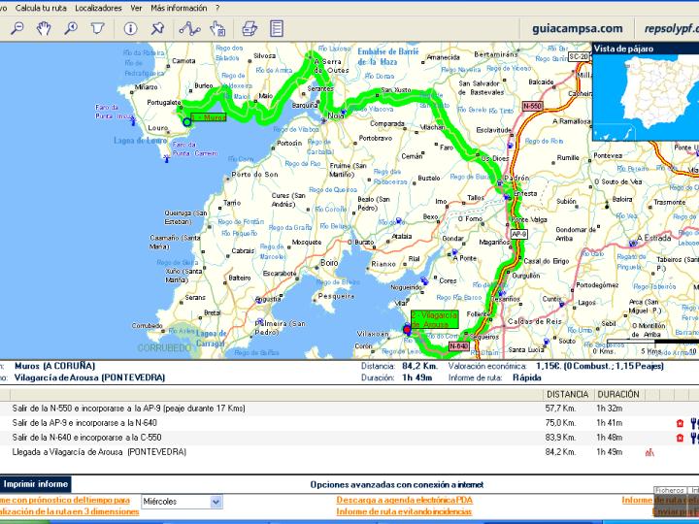This screenshot has height=524, width=699.
Task: Activate the hand pan tool
Action: pyautogui.click(x=43, y=28)
